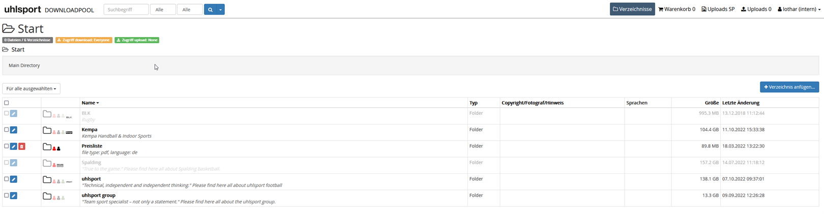Screen dimensions: 824x214
Task: Edit the Kempa folder with pencil icon
Action: click(14, 130)
